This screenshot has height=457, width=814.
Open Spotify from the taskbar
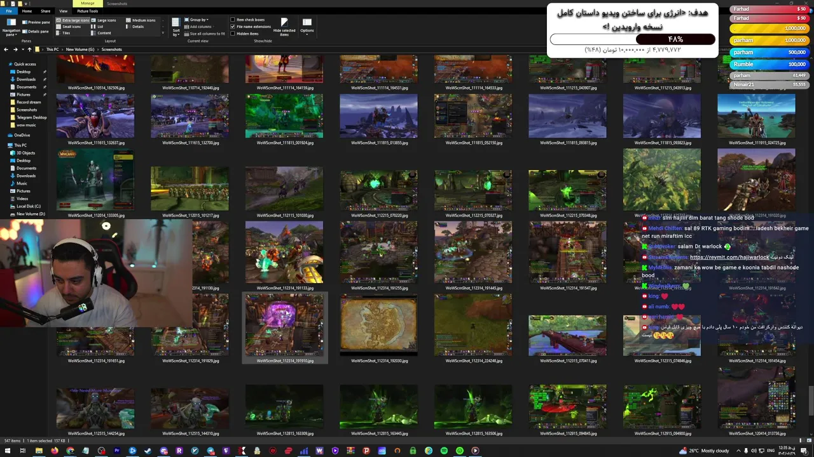444,451
